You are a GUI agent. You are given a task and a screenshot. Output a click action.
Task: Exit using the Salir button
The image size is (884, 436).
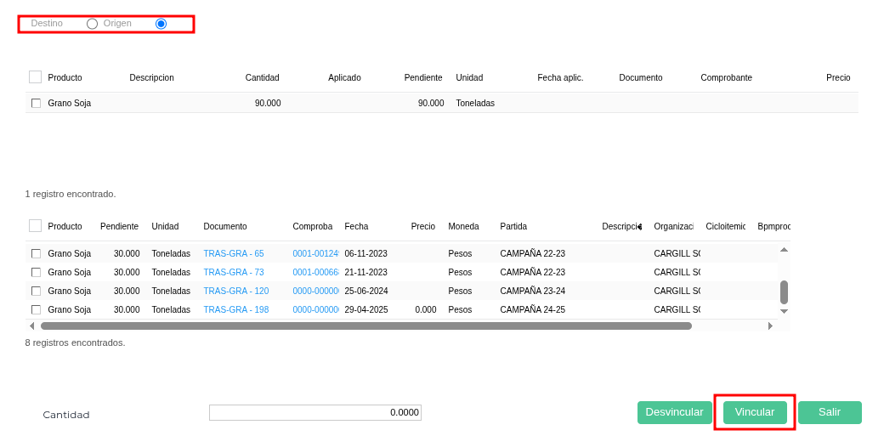[x=829, y=412]
